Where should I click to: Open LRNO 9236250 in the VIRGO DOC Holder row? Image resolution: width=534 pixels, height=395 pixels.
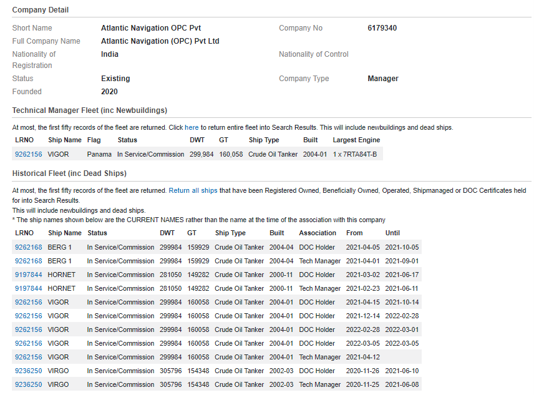pos(29,371)
